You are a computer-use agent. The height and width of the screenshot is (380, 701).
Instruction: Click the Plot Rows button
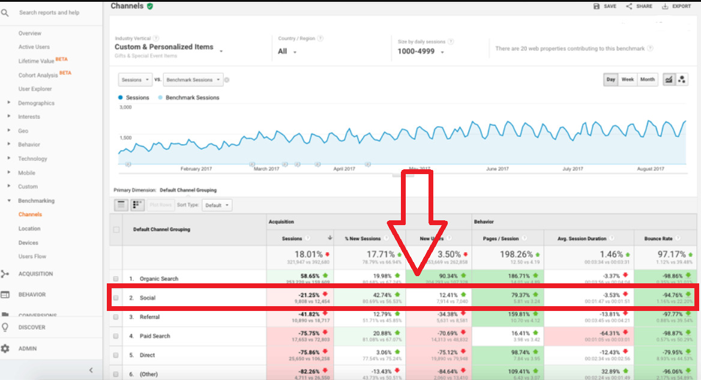[x=161, y=205]
